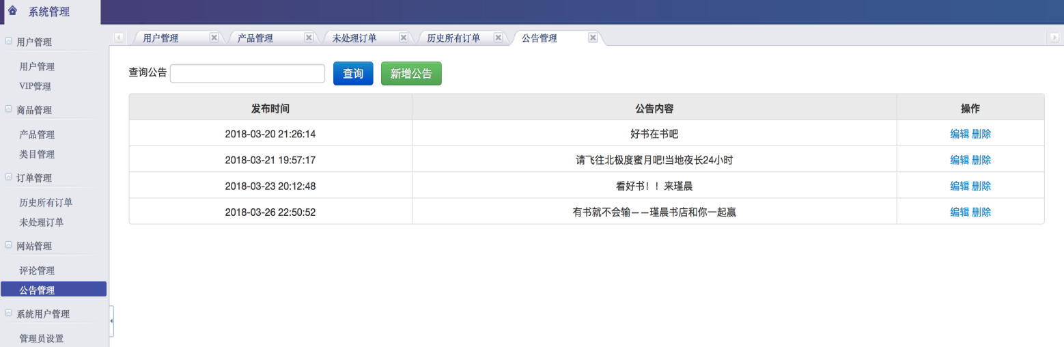Click the 系统管理 header title
The height and width of the screenshot is (347, 1064).
pos(48,12)
